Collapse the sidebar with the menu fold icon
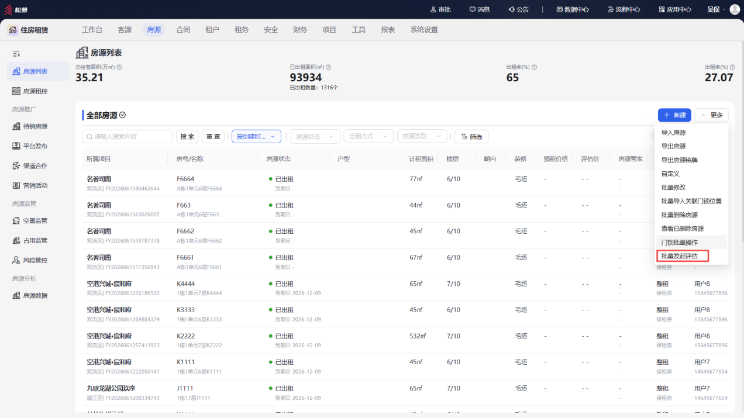 (x=16, y=54)
